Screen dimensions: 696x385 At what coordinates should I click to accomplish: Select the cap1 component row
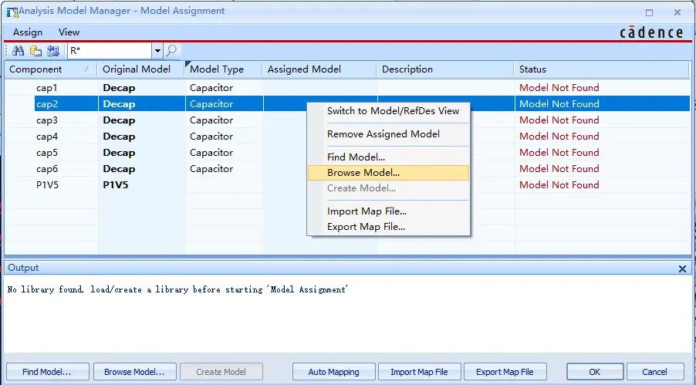(347, 88)
